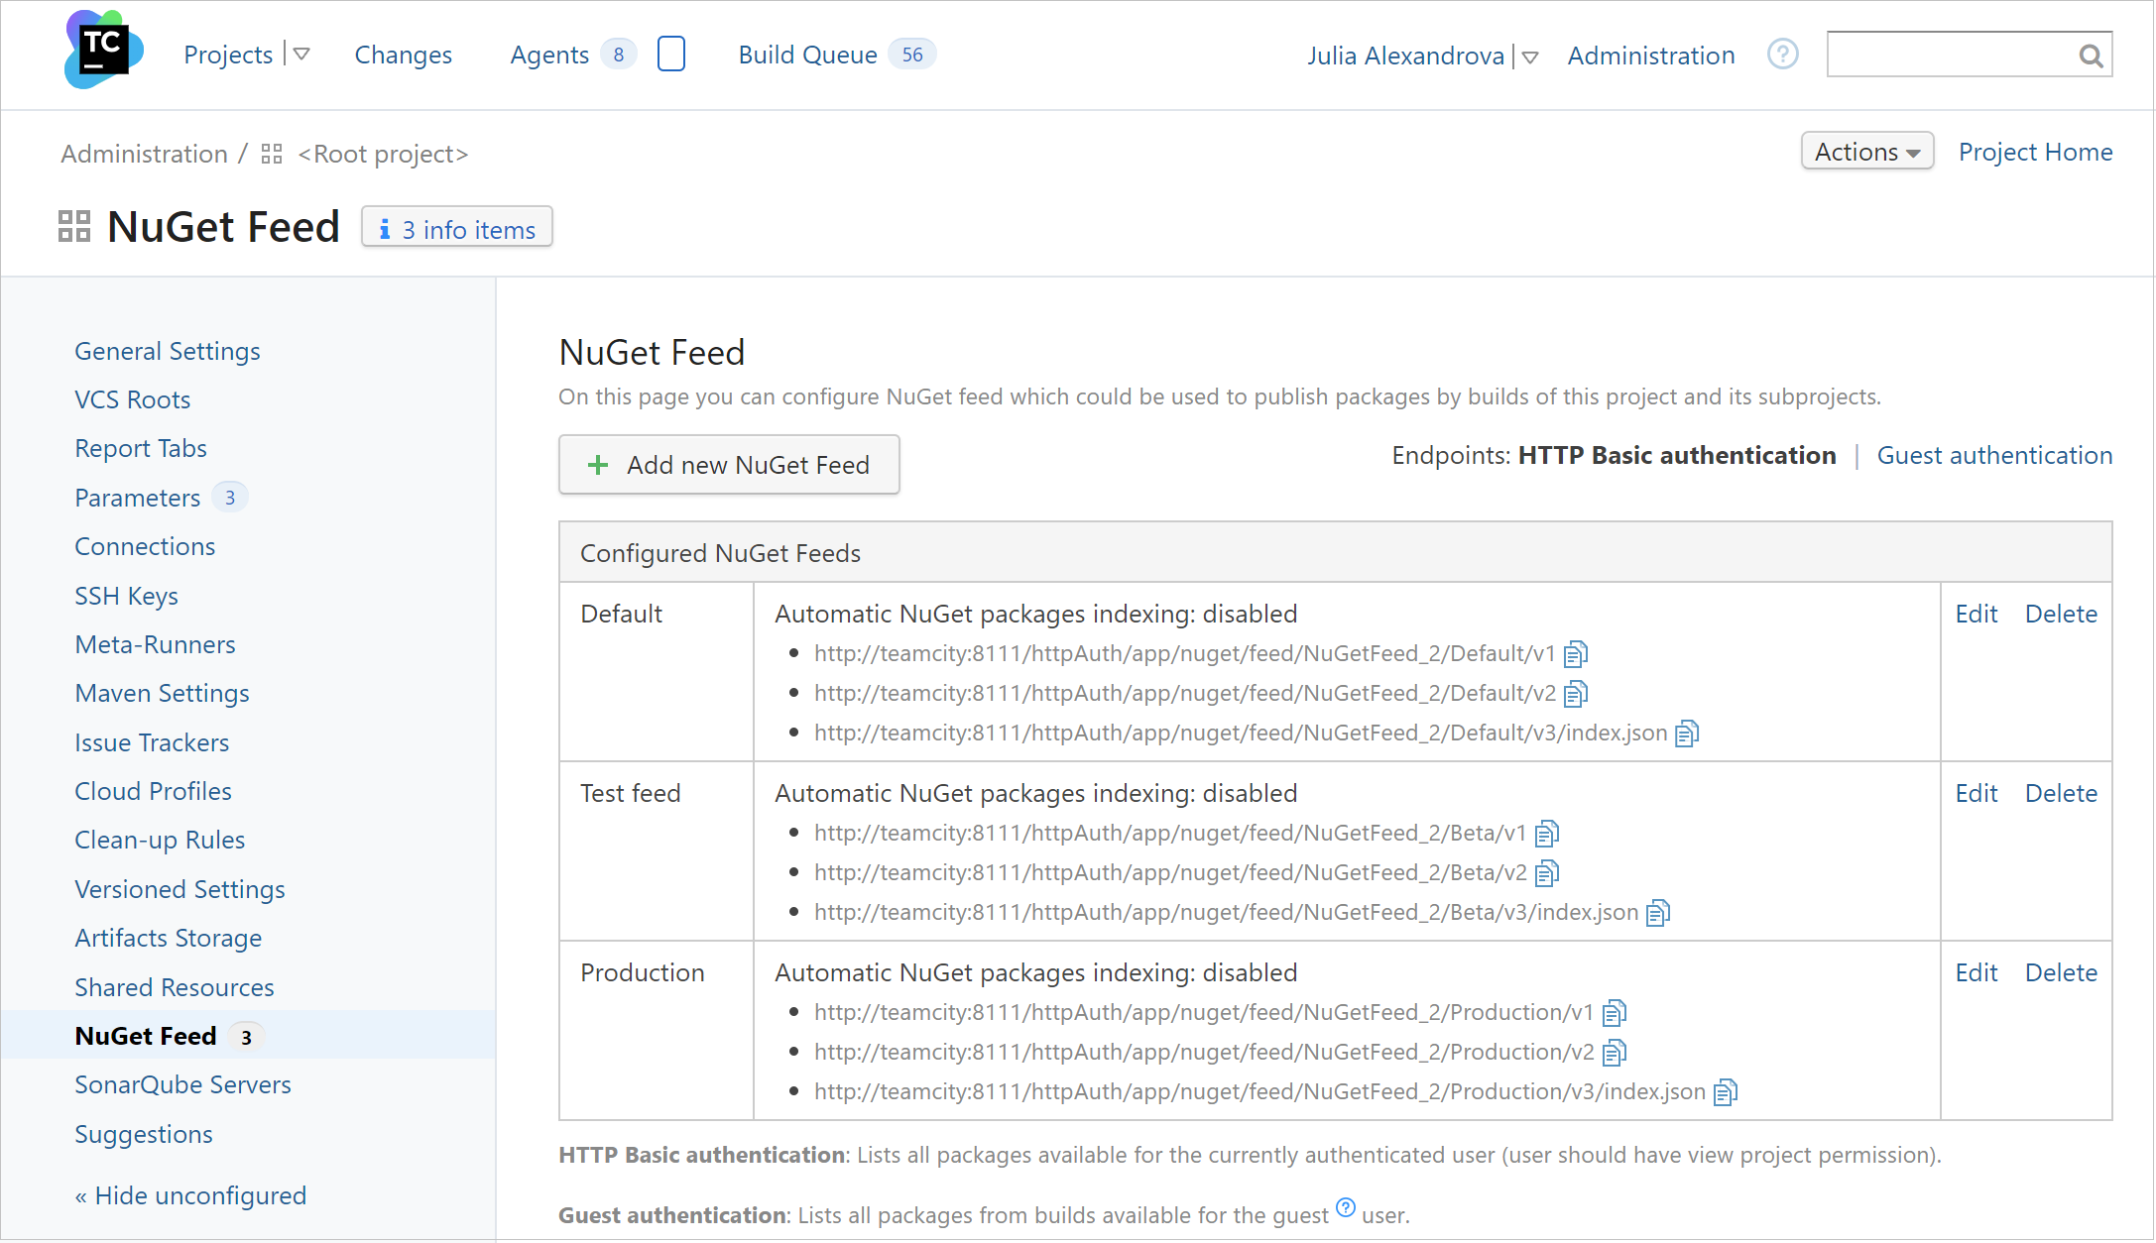
Task: Copy the Default/v2 feed URL
Action: [x=1576, y=694]
